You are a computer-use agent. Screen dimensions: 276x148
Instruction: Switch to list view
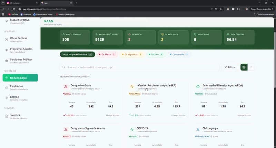tap(251, 67)
